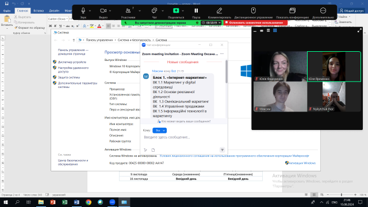
Task: Toggle bold Ж in Word ribbon
Action: [x=50, y=26]
